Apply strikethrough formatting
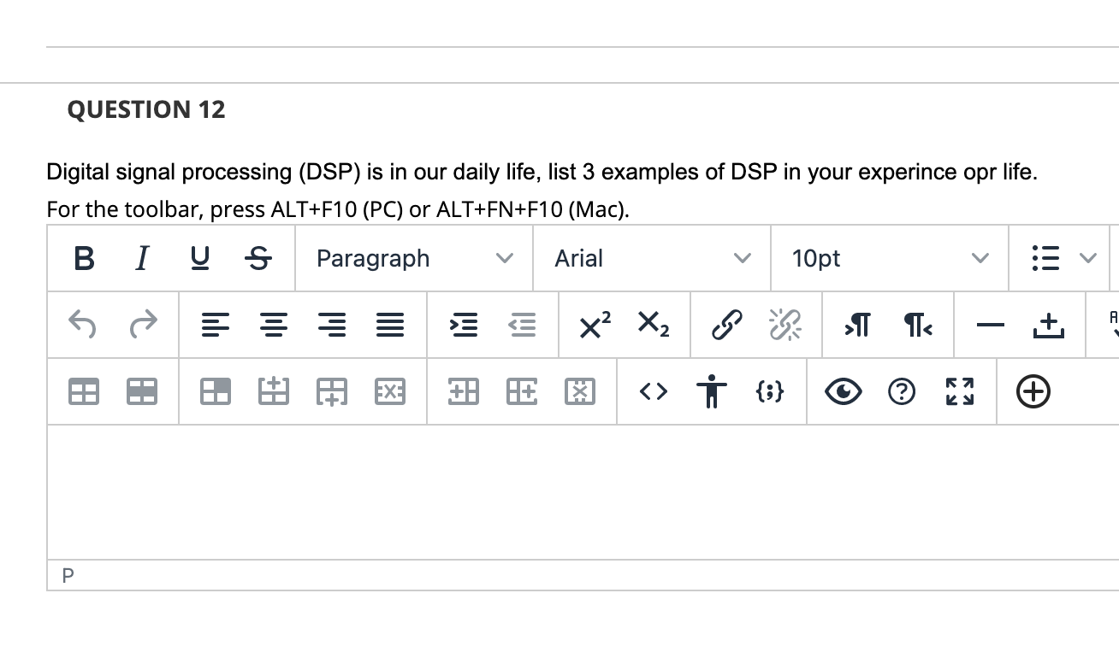 coord(258,259)
